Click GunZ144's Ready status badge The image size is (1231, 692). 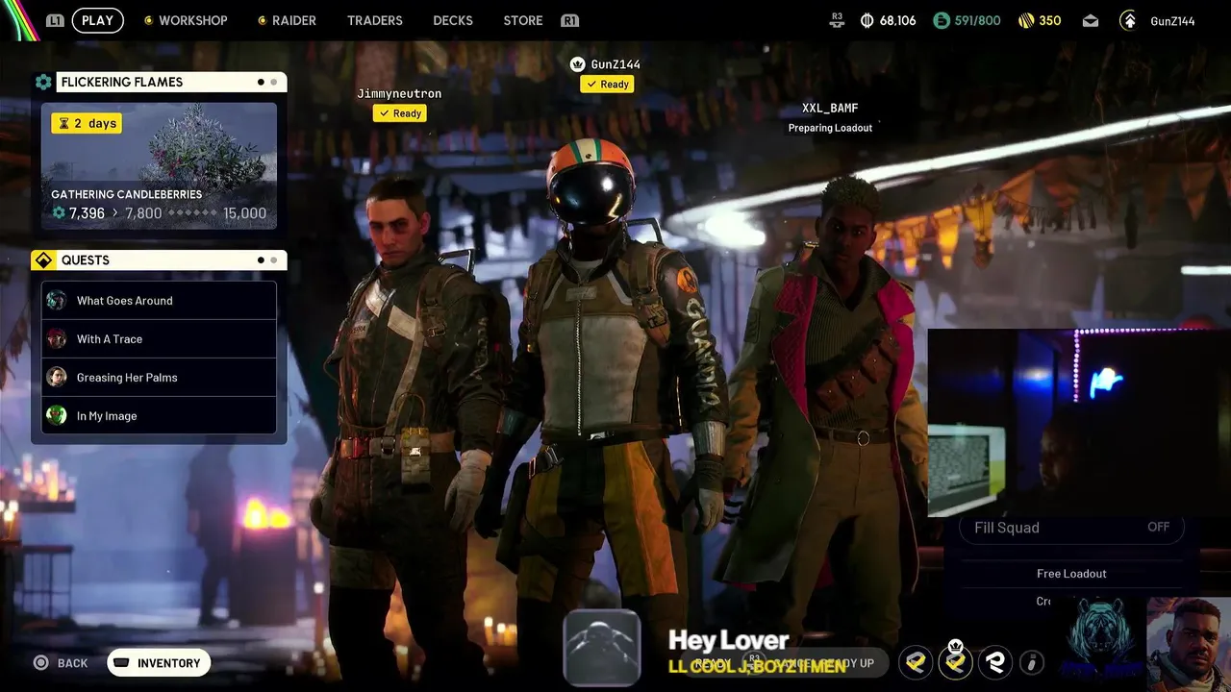point(607,85)
